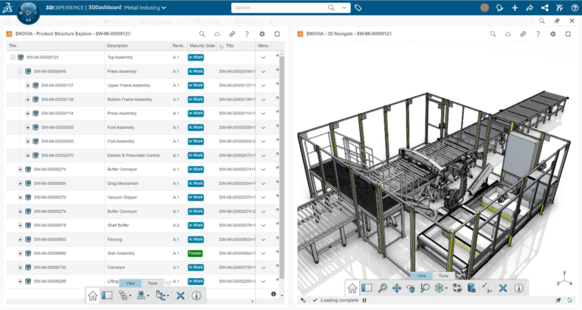Click the rocket icon in 3D status bar
The height and width of the screenshot is (310, 582).
[558, 300]
